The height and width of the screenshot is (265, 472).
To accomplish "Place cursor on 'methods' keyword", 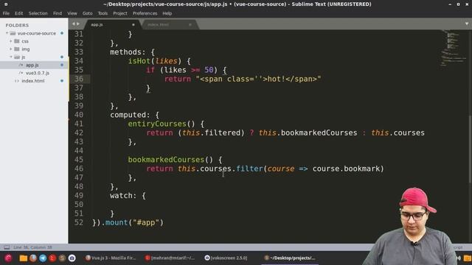I will 125,52.
